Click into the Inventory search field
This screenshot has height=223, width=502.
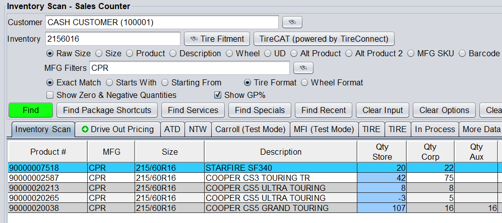point(112,39)
